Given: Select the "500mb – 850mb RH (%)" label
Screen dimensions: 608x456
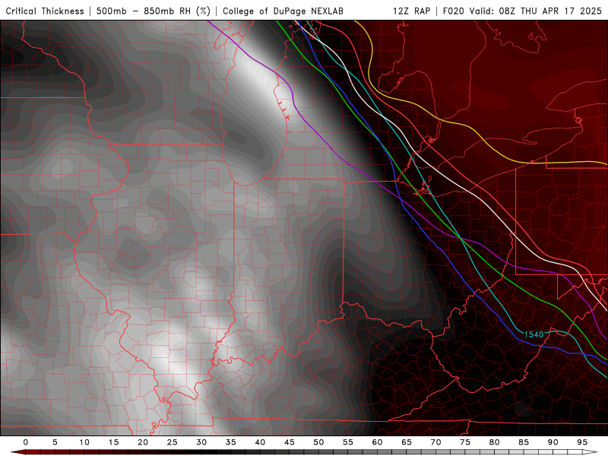Looking at the screenshot, I should [x=154, y=11].
